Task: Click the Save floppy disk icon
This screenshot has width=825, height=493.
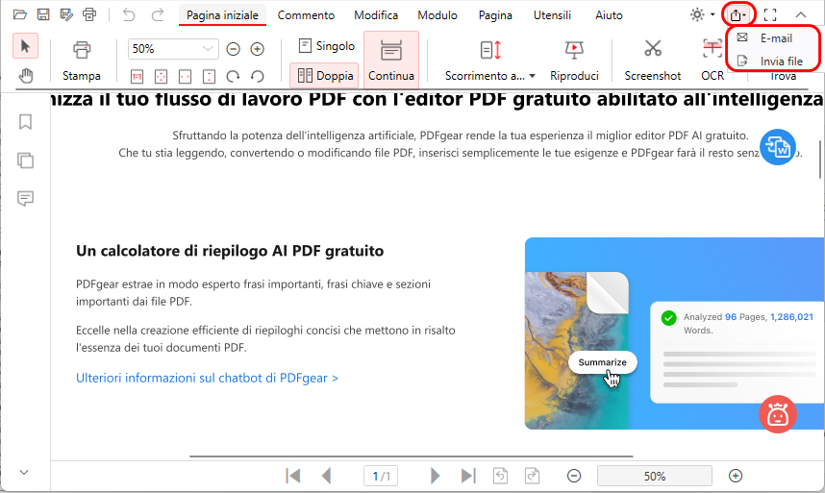Action: click(x=43, y=14)
